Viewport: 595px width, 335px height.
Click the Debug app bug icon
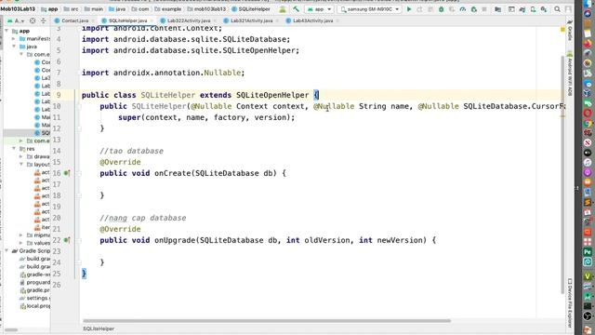pyautogui.click(x=441, y=9)
